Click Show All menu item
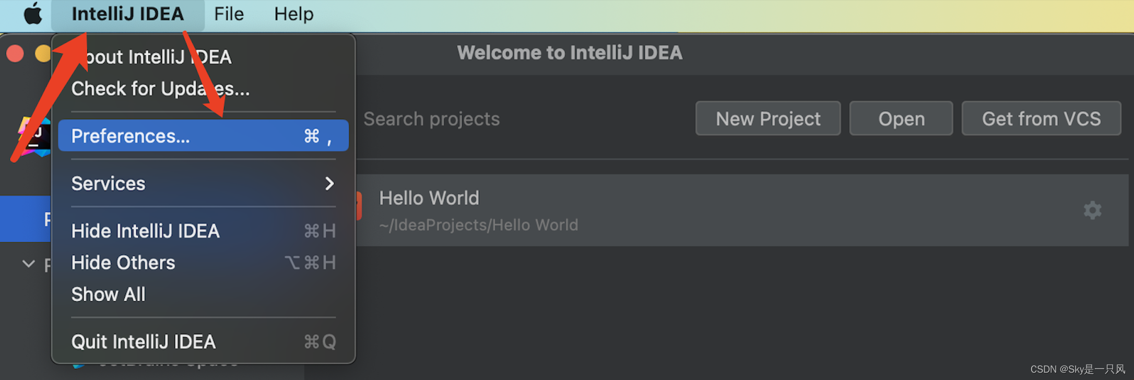Viewport: 1134px width, 380px height. pyautogui.click(x=203, y=294)
